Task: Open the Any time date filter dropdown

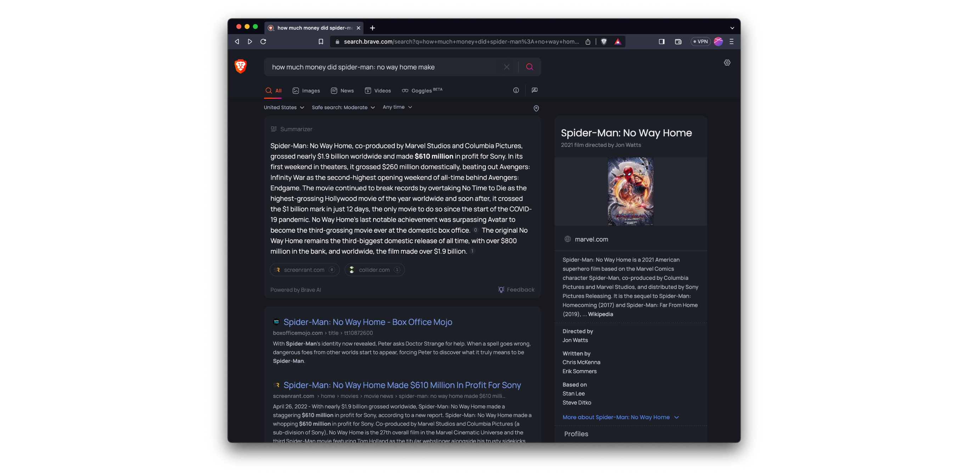Action: pyautogui.click(x=397, y=107)
